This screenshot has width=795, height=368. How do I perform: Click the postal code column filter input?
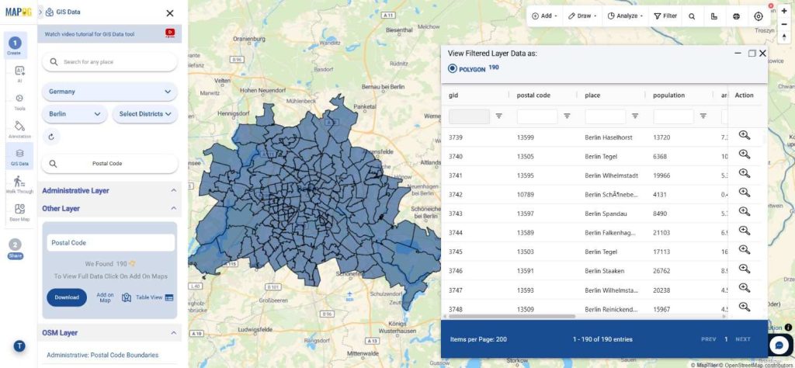(537, 116)
